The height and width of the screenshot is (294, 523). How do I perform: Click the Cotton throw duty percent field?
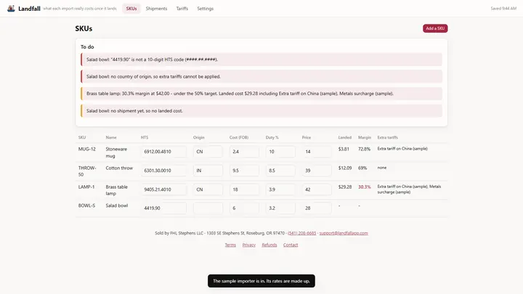pos(280,171)
